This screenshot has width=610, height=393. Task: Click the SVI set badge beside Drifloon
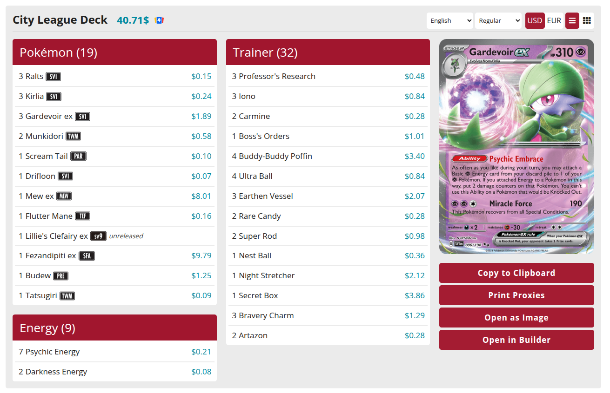[x=65, y=177]
